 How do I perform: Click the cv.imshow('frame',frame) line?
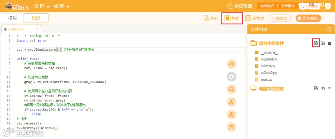pos(47,96)
